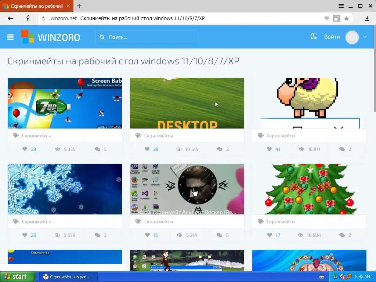Click comments icon showing 0 comments

tap(220, 235)
